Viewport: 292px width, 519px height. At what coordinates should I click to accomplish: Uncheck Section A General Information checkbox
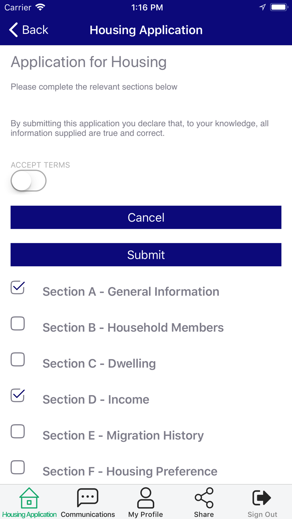[18, 288]
